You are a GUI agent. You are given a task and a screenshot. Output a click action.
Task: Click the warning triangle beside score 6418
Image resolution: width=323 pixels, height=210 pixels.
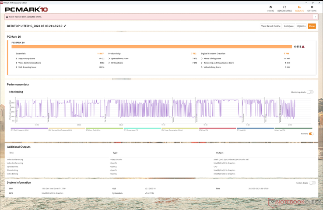pyautogui.click(x=303, y=46)
